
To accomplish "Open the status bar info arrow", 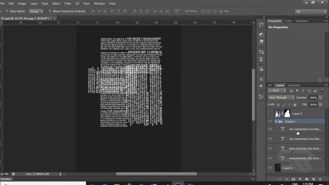I will click(x=61, y=174).
